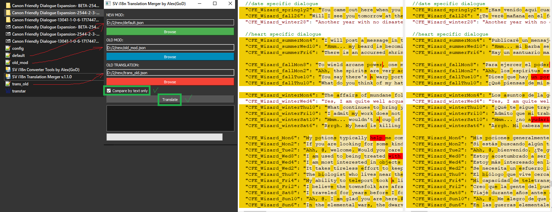Viewport: 552px width, 212px height.
Task: Click the old_mod file icon
Action: point(8,63)
